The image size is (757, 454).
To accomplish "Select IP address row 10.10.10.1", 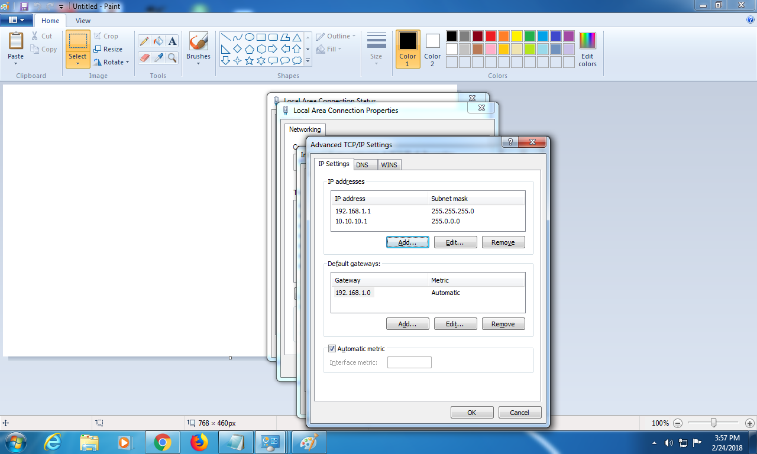I will (428, 221).
